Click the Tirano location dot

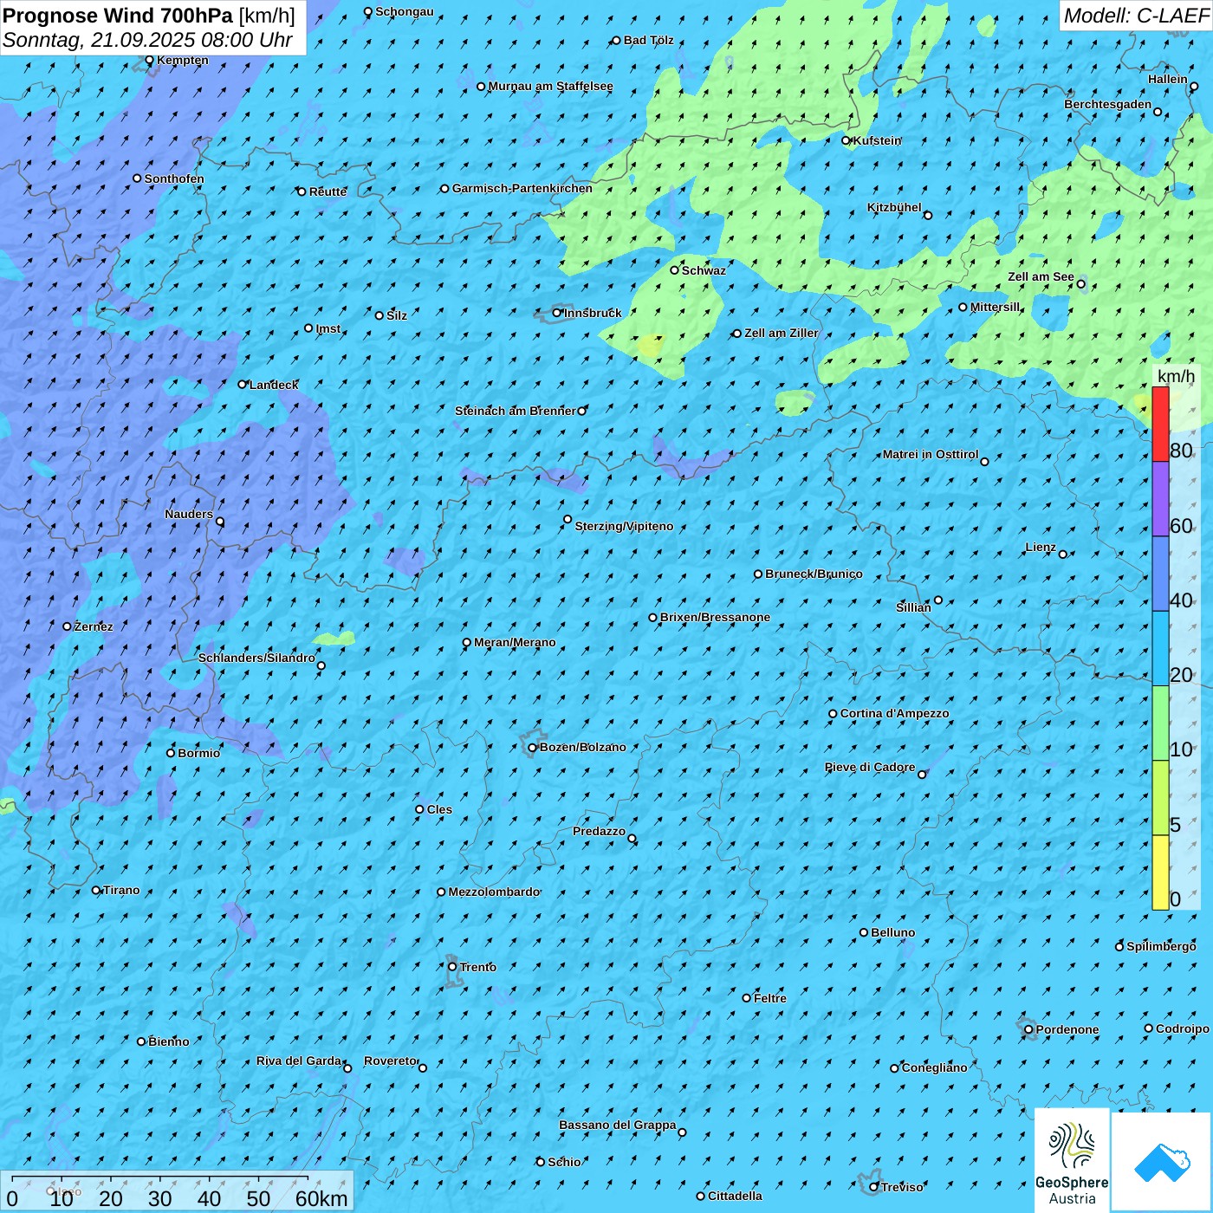tap(96, 890)
